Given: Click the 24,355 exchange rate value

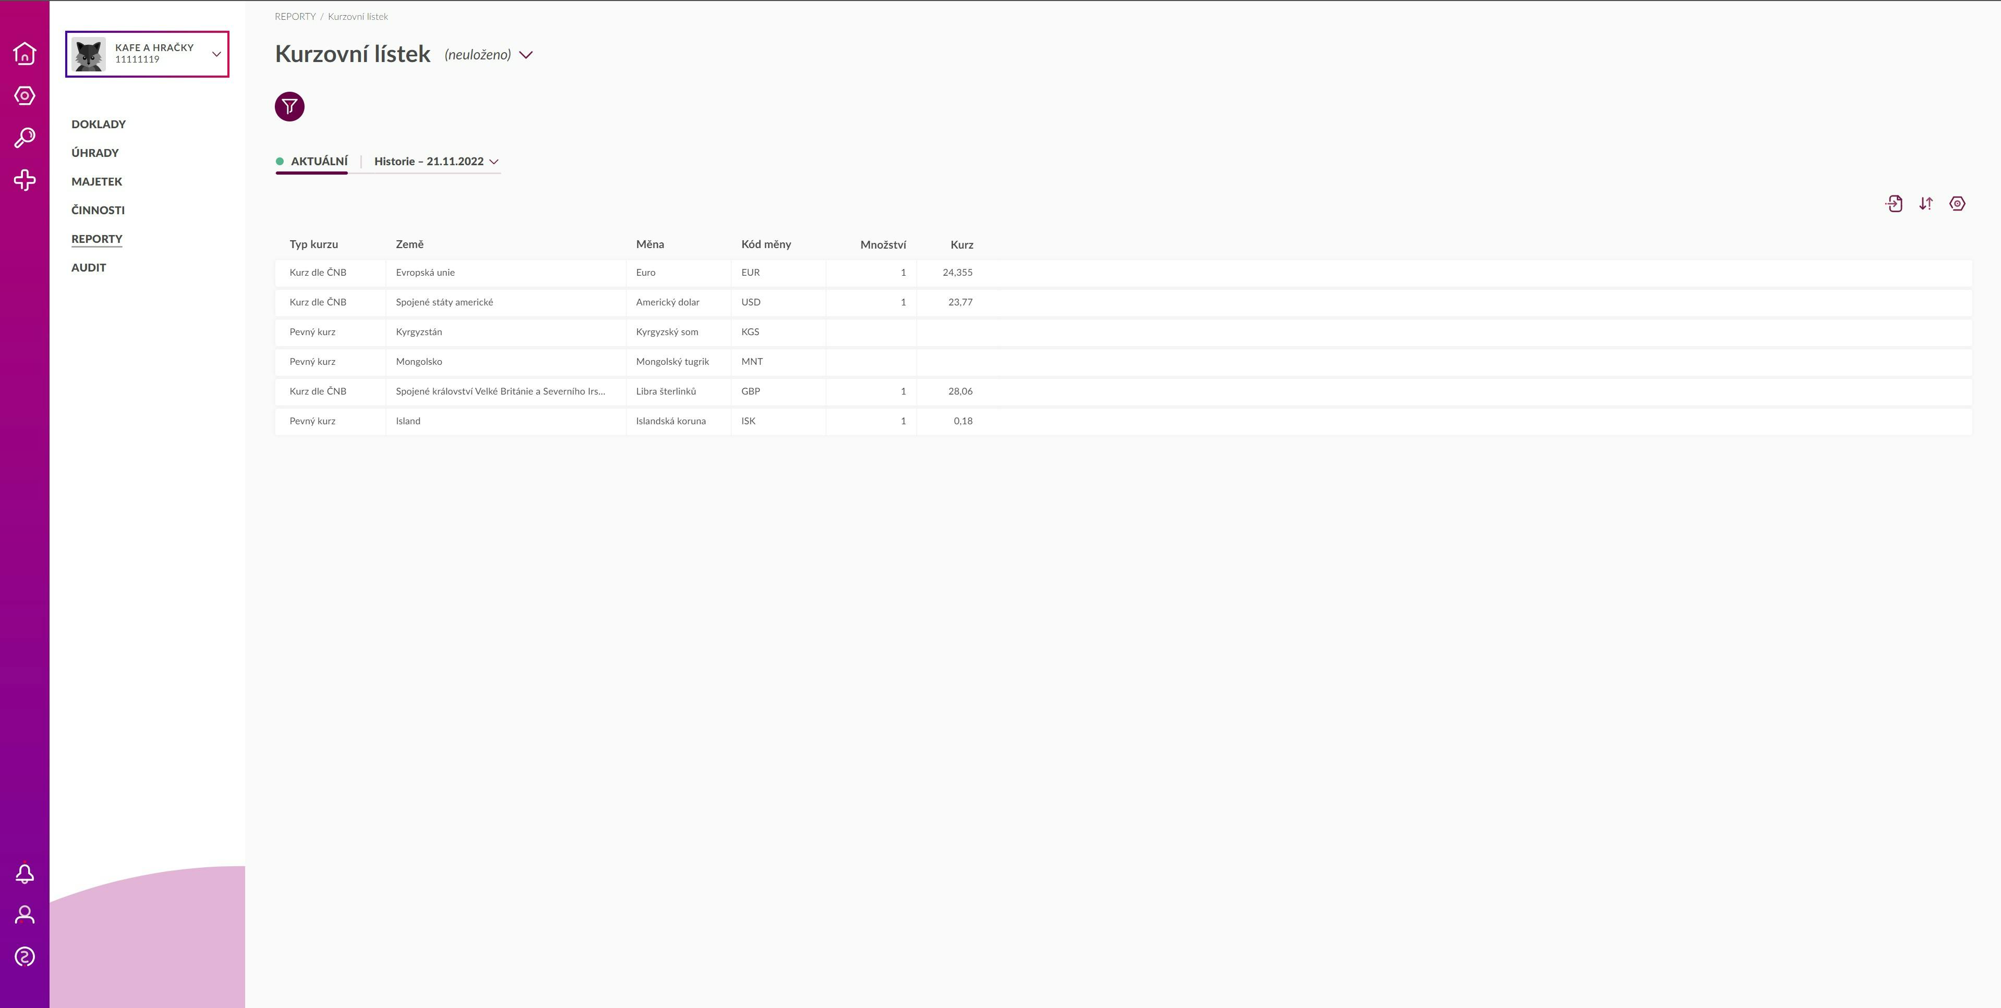Looking at the screenshot, I should 957,273.
